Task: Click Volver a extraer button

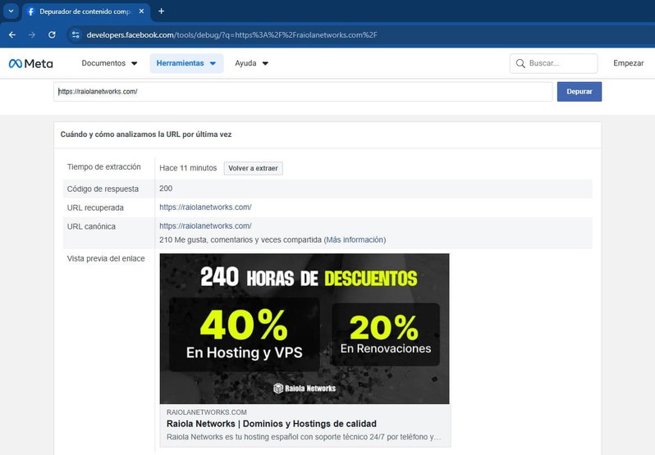Action: pyautogui.click(x=253, y=169)
